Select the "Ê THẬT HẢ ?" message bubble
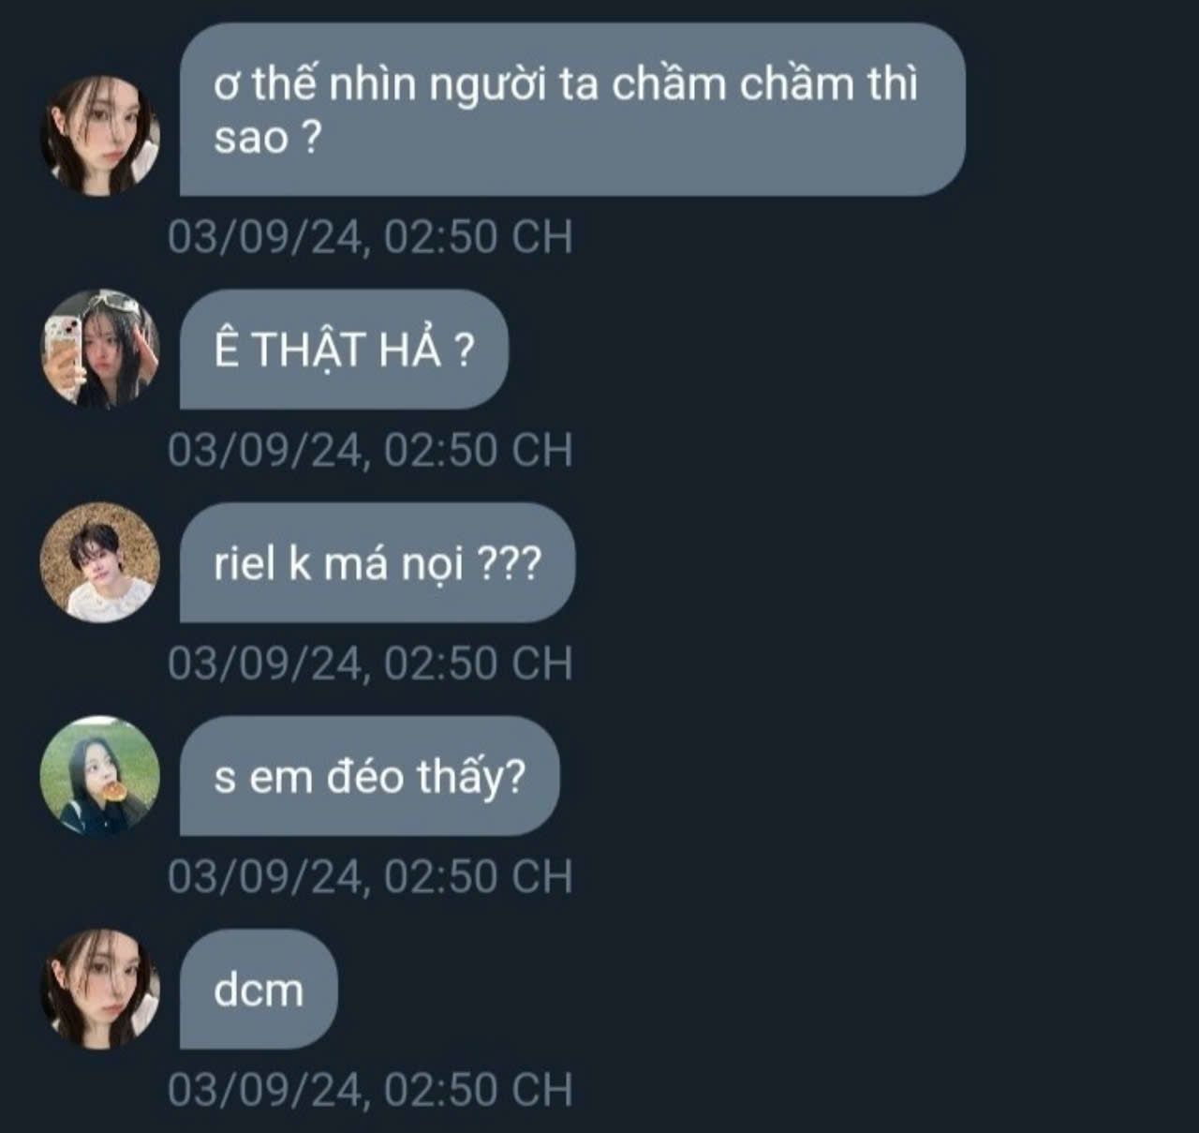This screenshot has width=1199, height=1133. 344,349
